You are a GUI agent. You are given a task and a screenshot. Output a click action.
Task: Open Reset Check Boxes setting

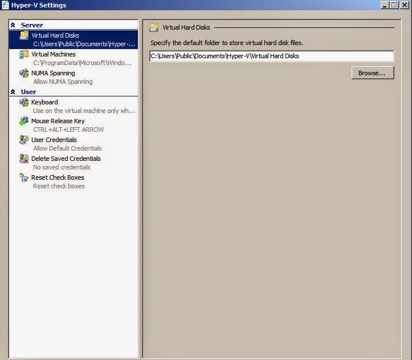click(74, 182)
